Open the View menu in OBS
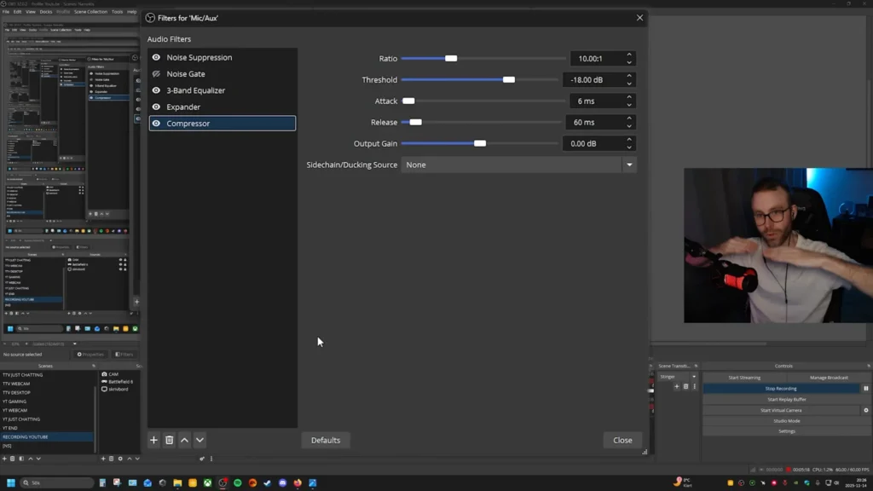Screen dimensions: 873x491 coord(31,12)
